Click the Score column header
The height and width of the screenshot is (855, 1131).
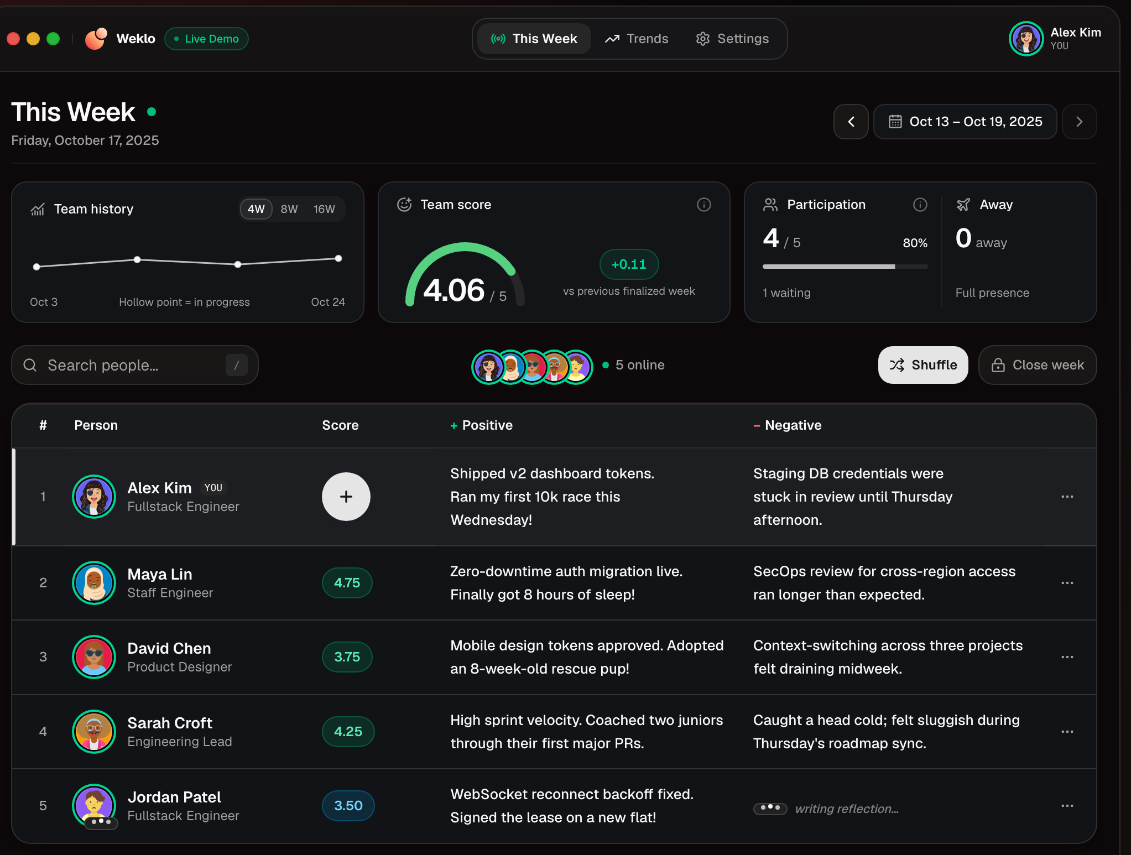click(340, 425)
